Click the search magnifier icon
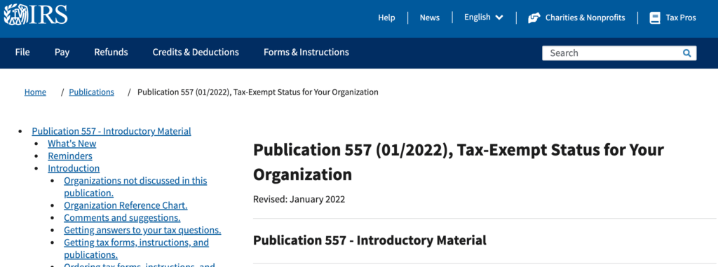 click(686, 53)
